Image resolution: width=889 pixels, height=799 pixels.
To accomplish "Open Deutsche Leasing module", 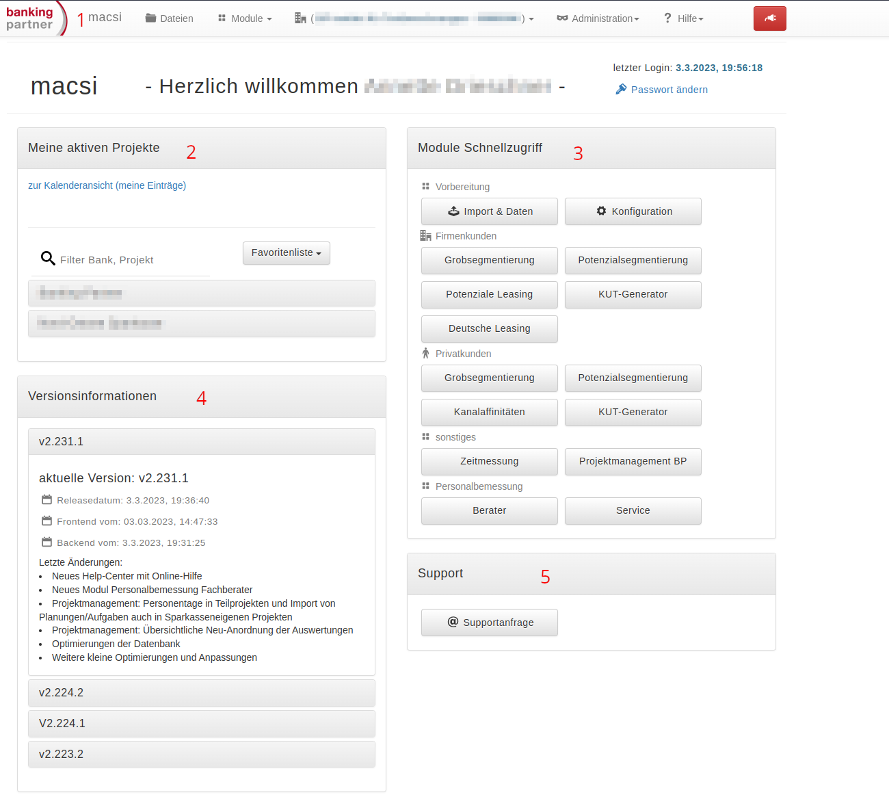I will click(x=490, y=329).
